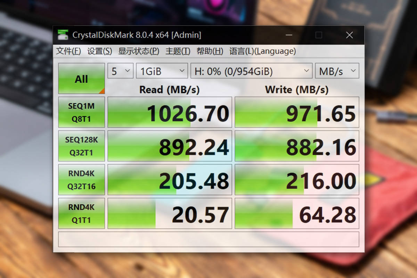The width and height of the screenshot is (417, 278).
Task: Open the 主题(T) menu
Action: pos(177,51)
